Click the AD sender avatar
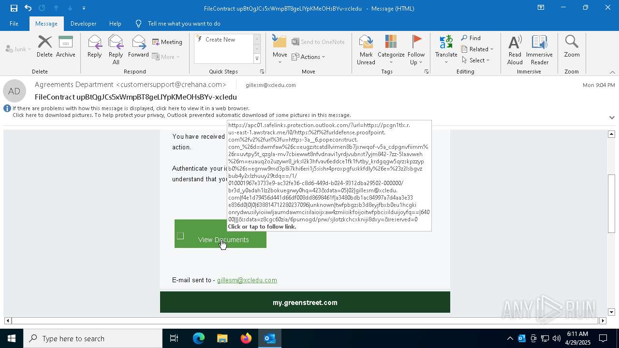This screenshot has width=619, height=348. coord(15,91)
